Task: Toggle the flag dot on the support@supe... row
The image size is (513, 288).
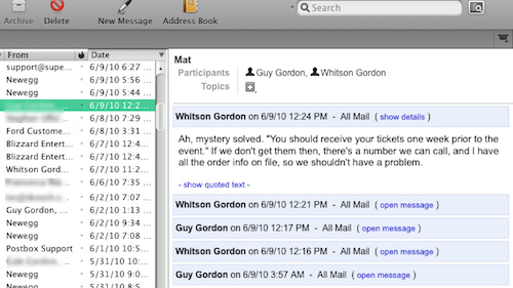Action: pyautogui.click(x=82, y=67)
